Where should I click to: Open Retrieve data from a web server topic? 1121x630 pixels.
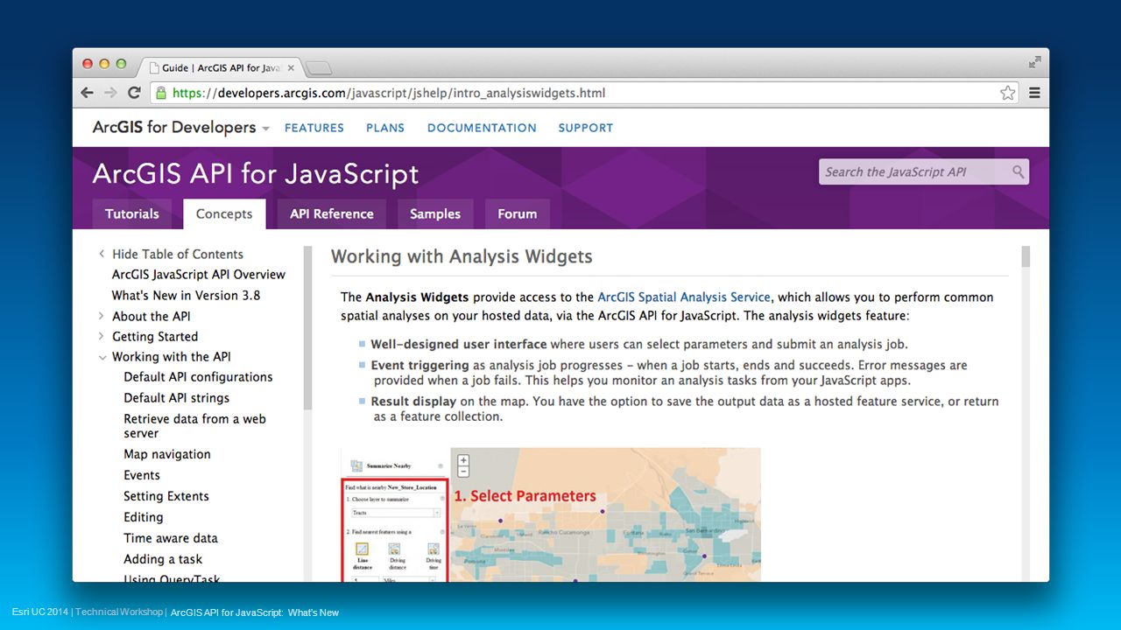[194, 426]
